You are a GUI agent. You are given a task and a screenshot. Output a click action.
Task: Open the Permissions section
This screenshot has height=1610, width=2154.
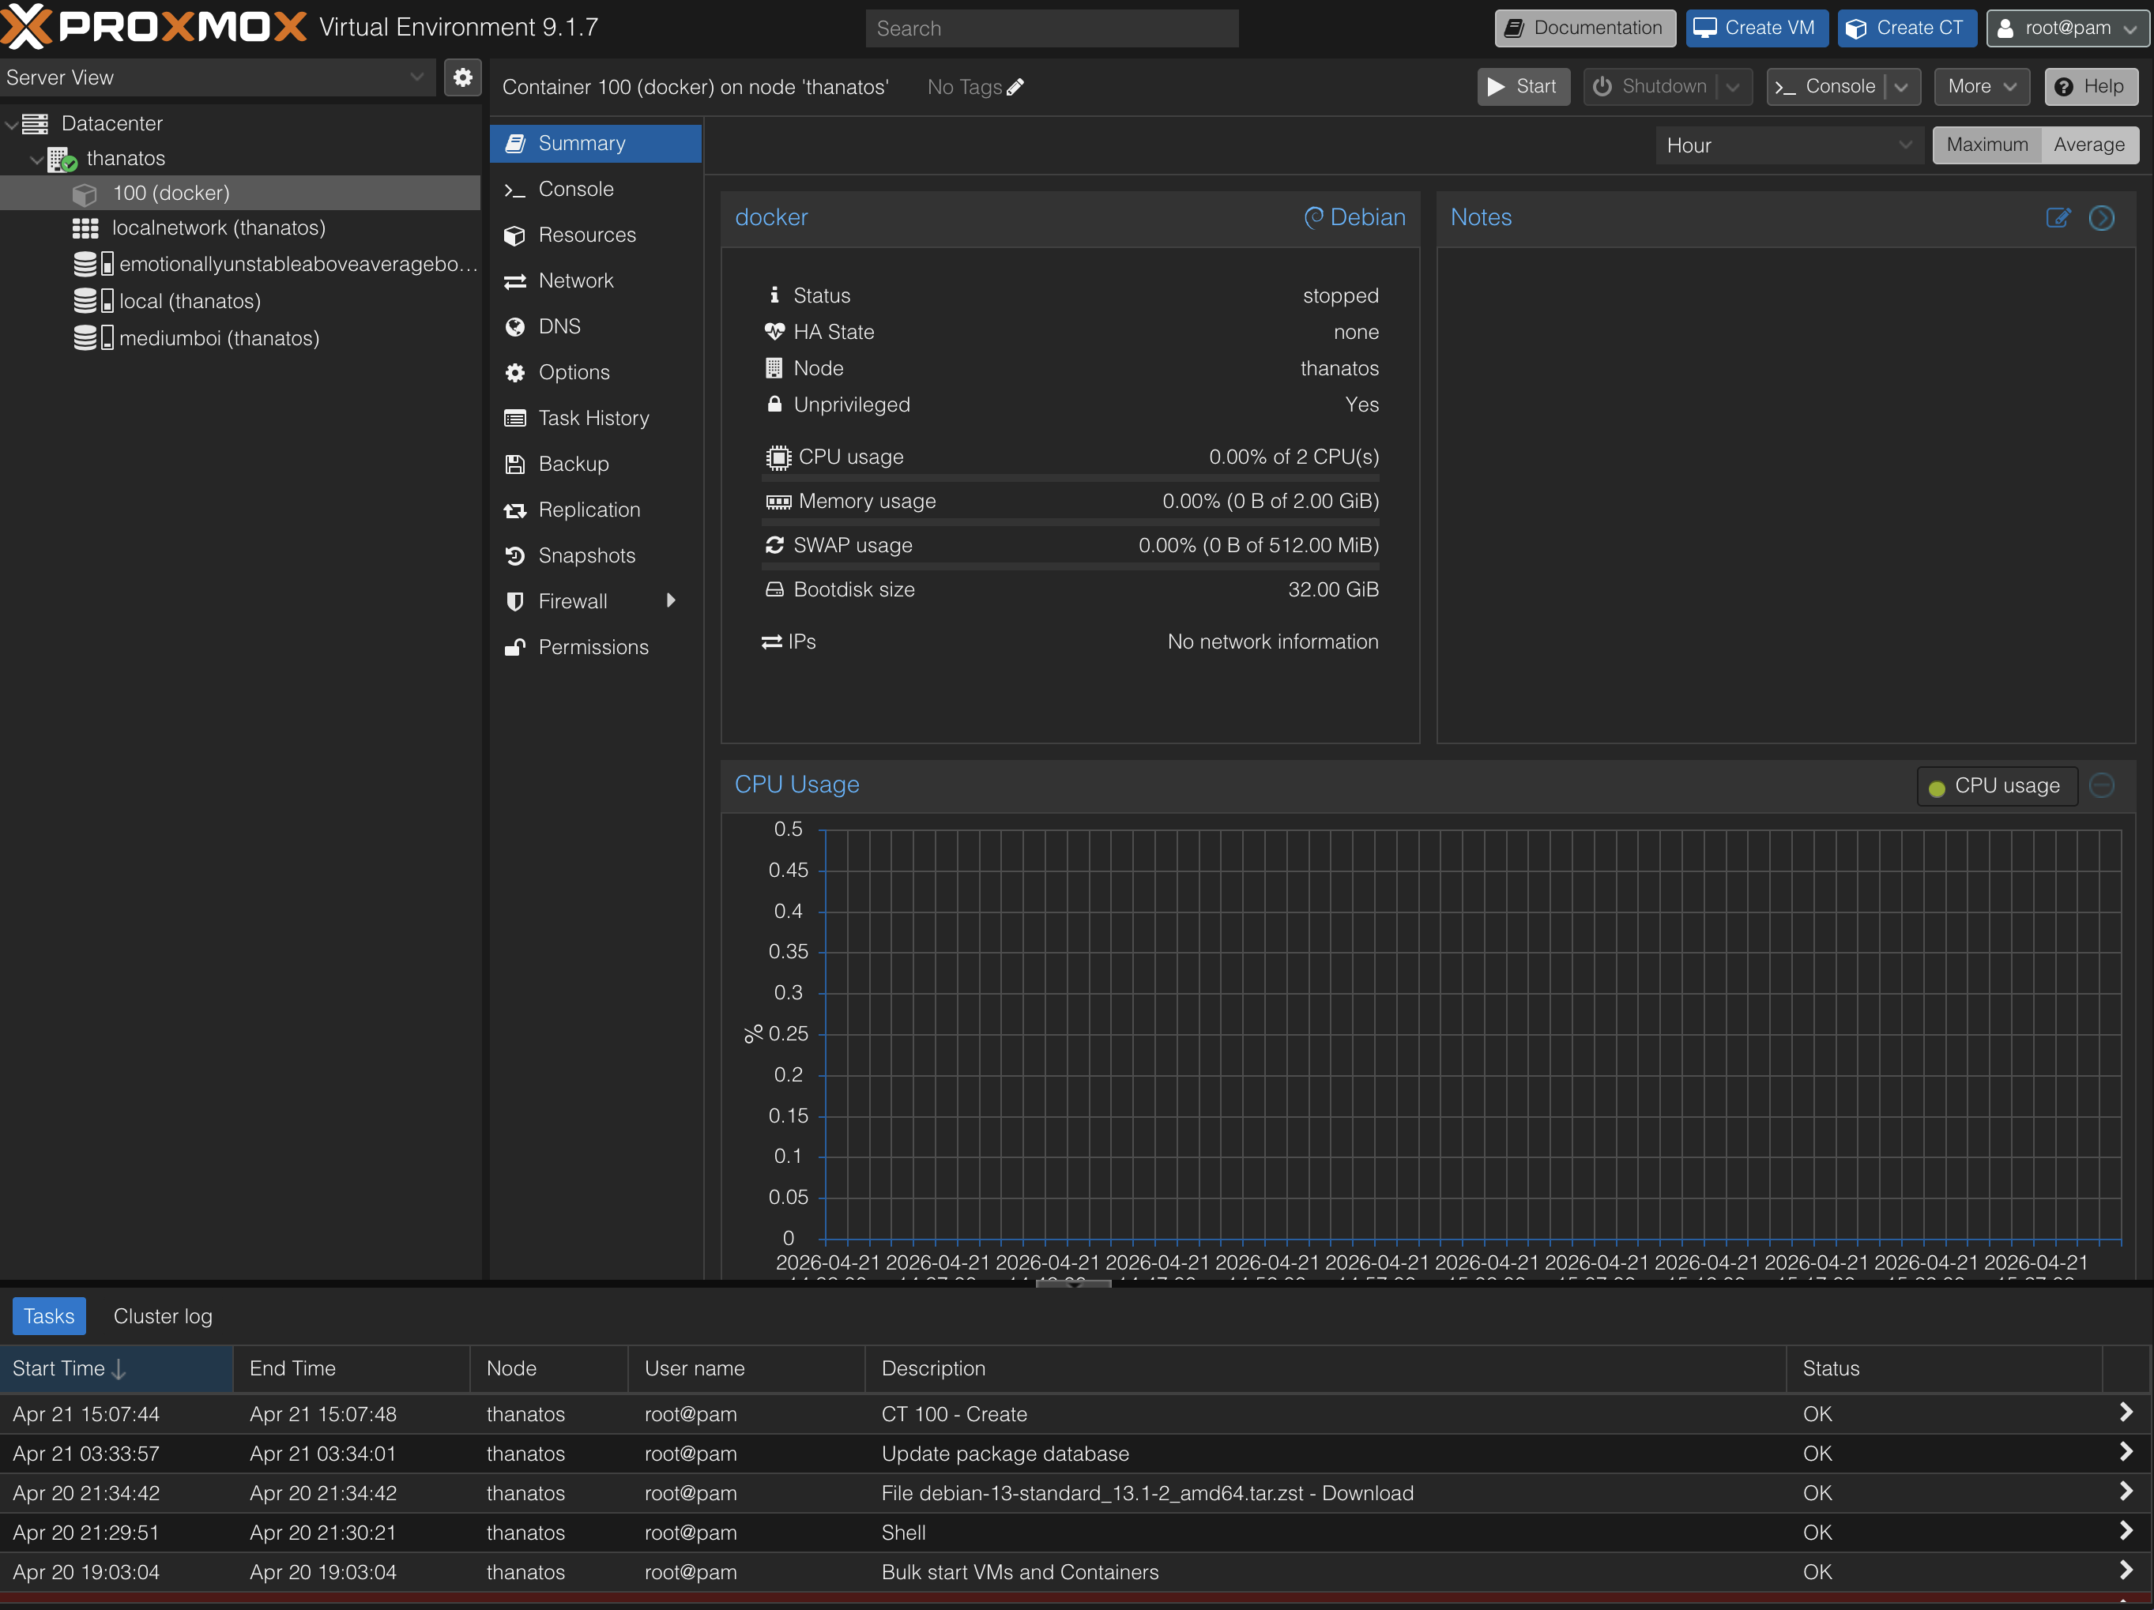(595, 647)
